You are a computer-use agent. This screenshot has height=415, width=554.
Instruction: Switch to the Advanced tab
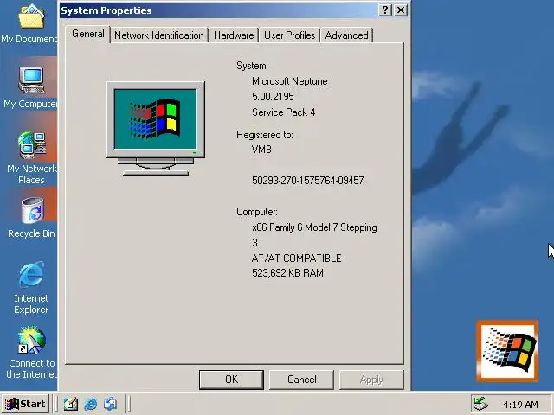346,35
